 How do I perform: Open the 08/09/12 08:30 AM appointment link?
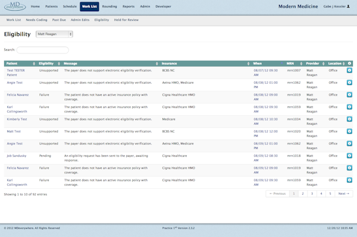point(266,158)
